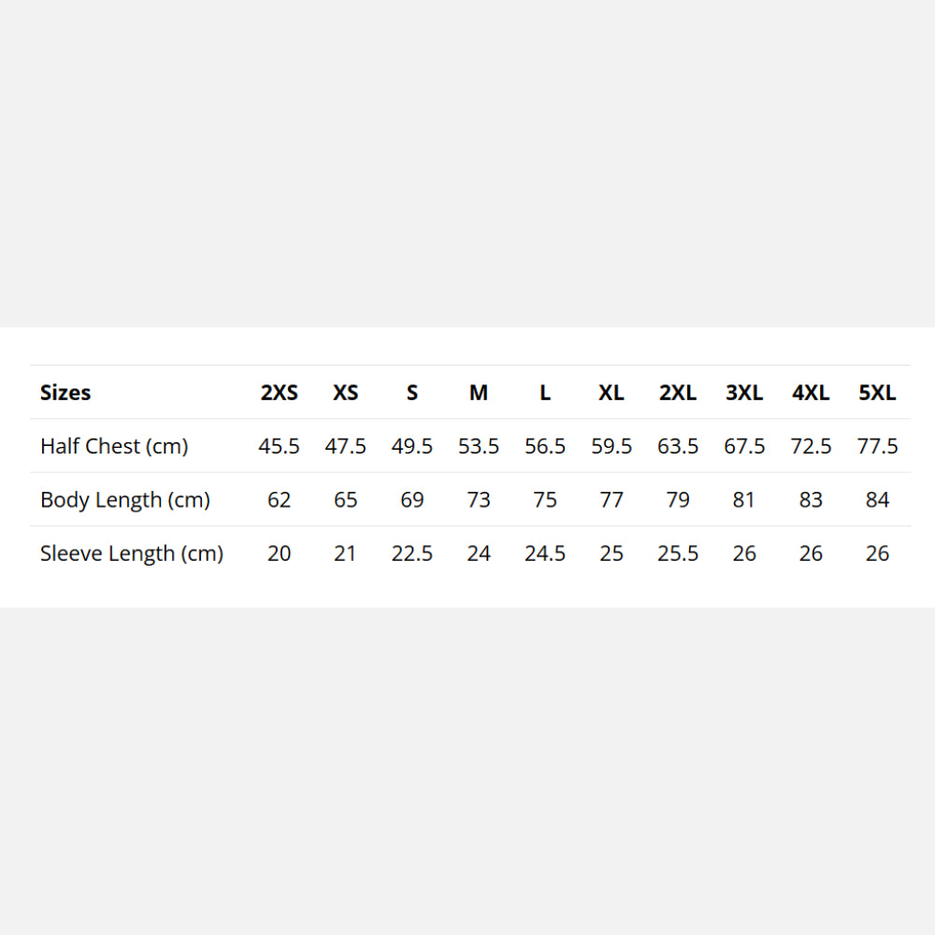
Task: Click the M size column header
Action: [479, 393]
